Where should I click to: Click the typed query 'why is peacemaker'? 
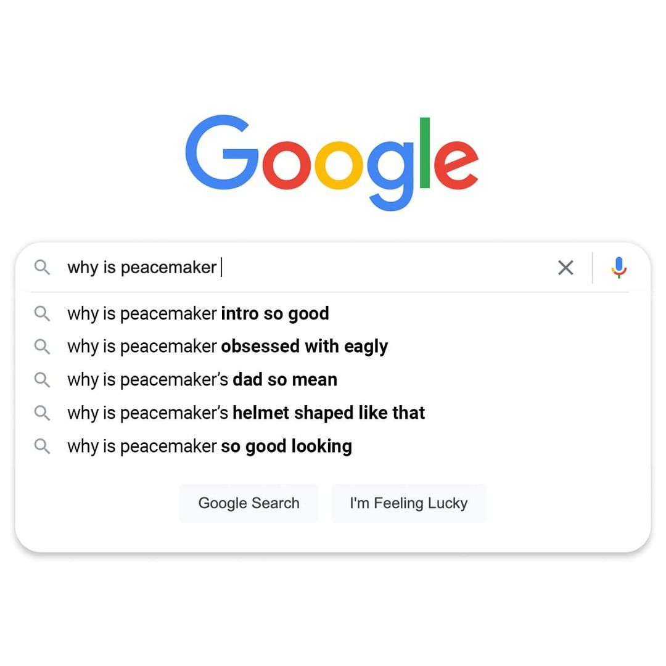coord(142,268)
